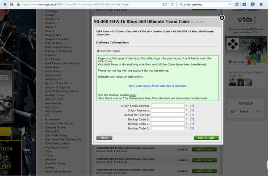Open the history dropdown icon beside back arrow

point(12,4)
